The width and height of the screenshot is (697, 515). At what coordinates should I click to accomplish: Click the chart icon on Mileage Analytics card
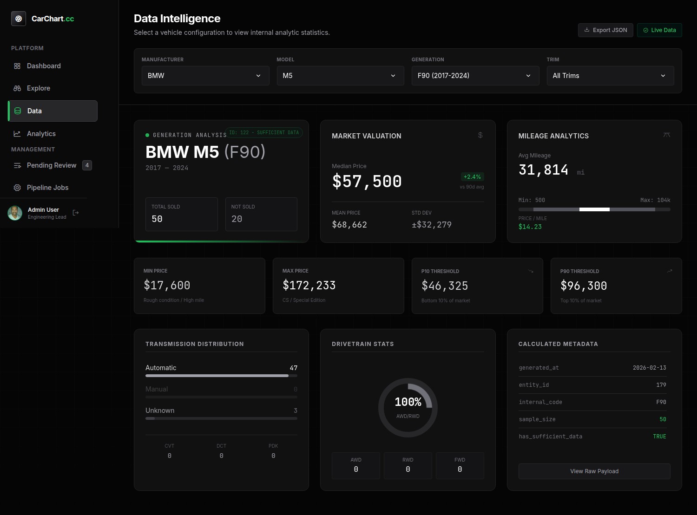667,135
